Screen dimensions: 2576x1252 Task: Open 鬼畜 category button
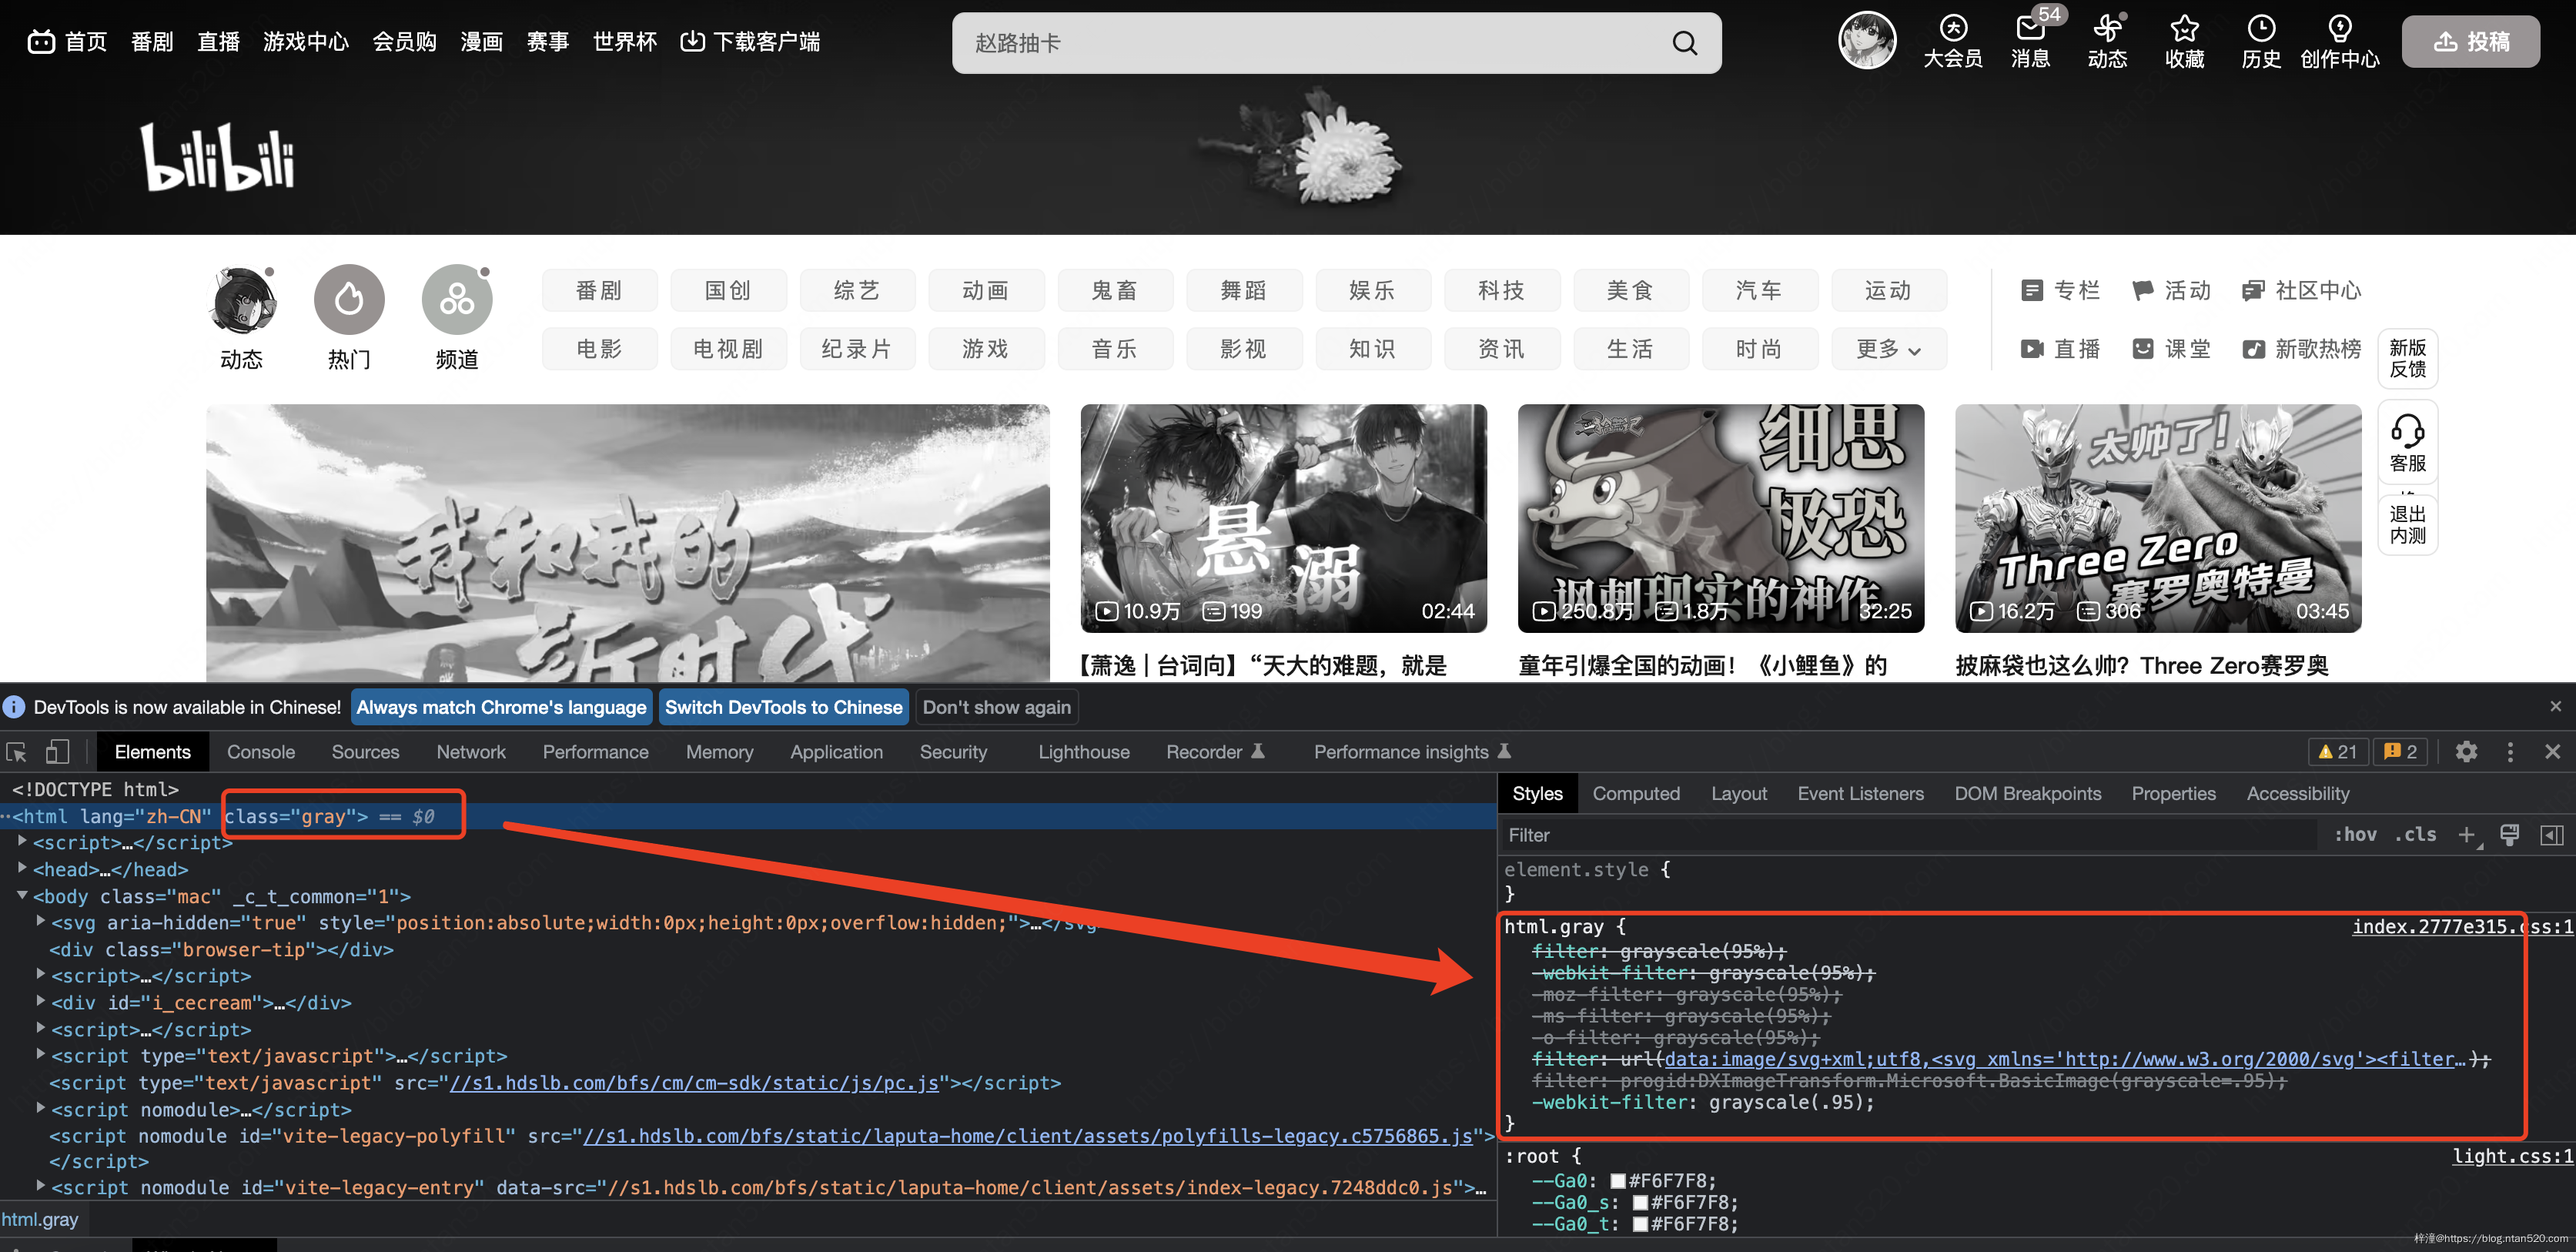[1114, 291]
